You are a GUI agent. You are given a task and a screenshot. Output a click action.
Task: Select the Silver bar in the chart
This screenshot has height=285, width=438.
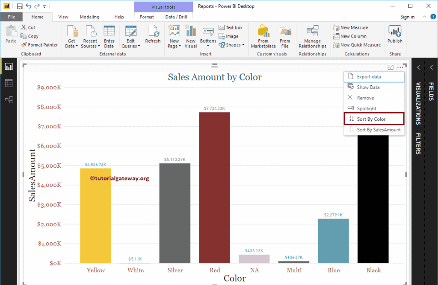[x=175, y=213]
